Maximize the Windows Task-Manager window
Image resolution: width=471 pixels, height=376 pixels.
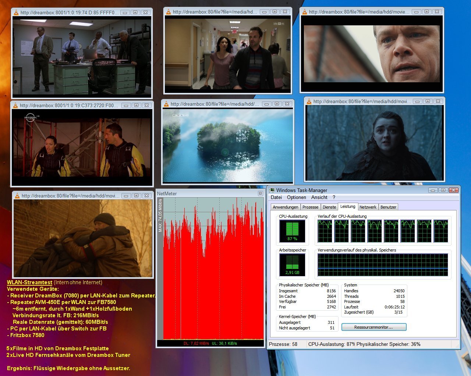(443, 190)
